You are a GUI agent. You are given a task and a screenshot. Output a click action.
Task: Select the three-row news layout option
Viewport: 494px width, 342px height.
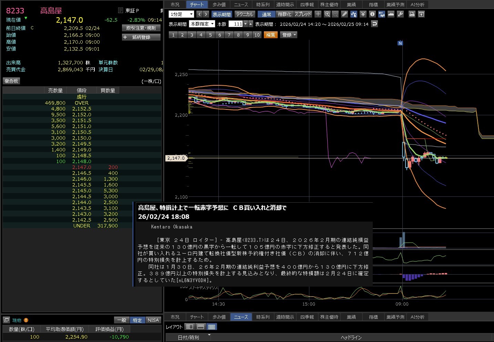(212, 327)
